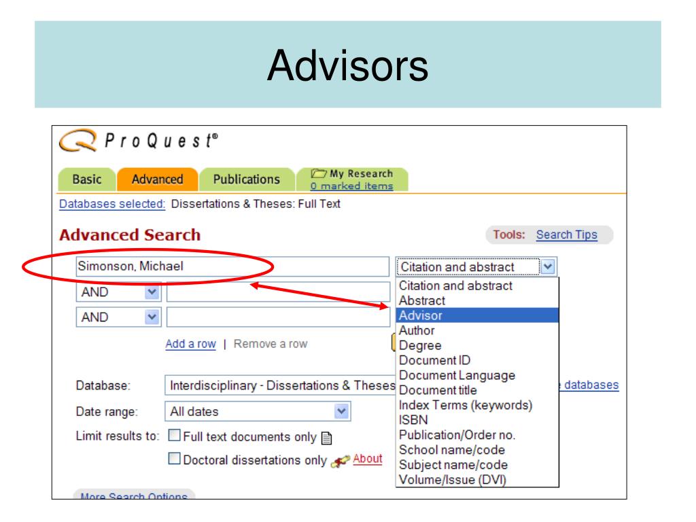Select Author in the field list
The width and height of the screenshot is (696, 522).
(476, 330)
